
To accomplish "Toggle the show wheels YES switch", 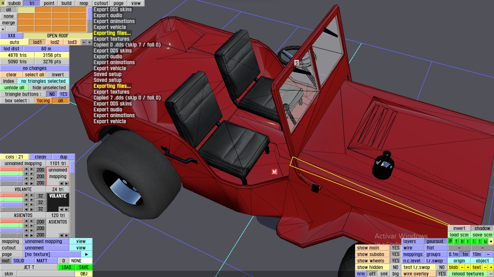I will 396,261.
